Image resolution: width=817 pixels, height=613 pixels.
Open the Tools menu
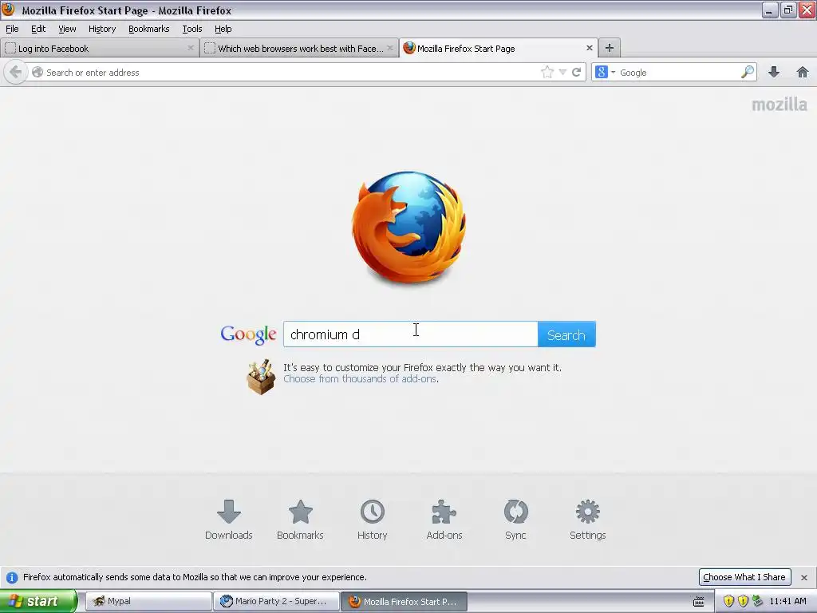pos(192,29)
